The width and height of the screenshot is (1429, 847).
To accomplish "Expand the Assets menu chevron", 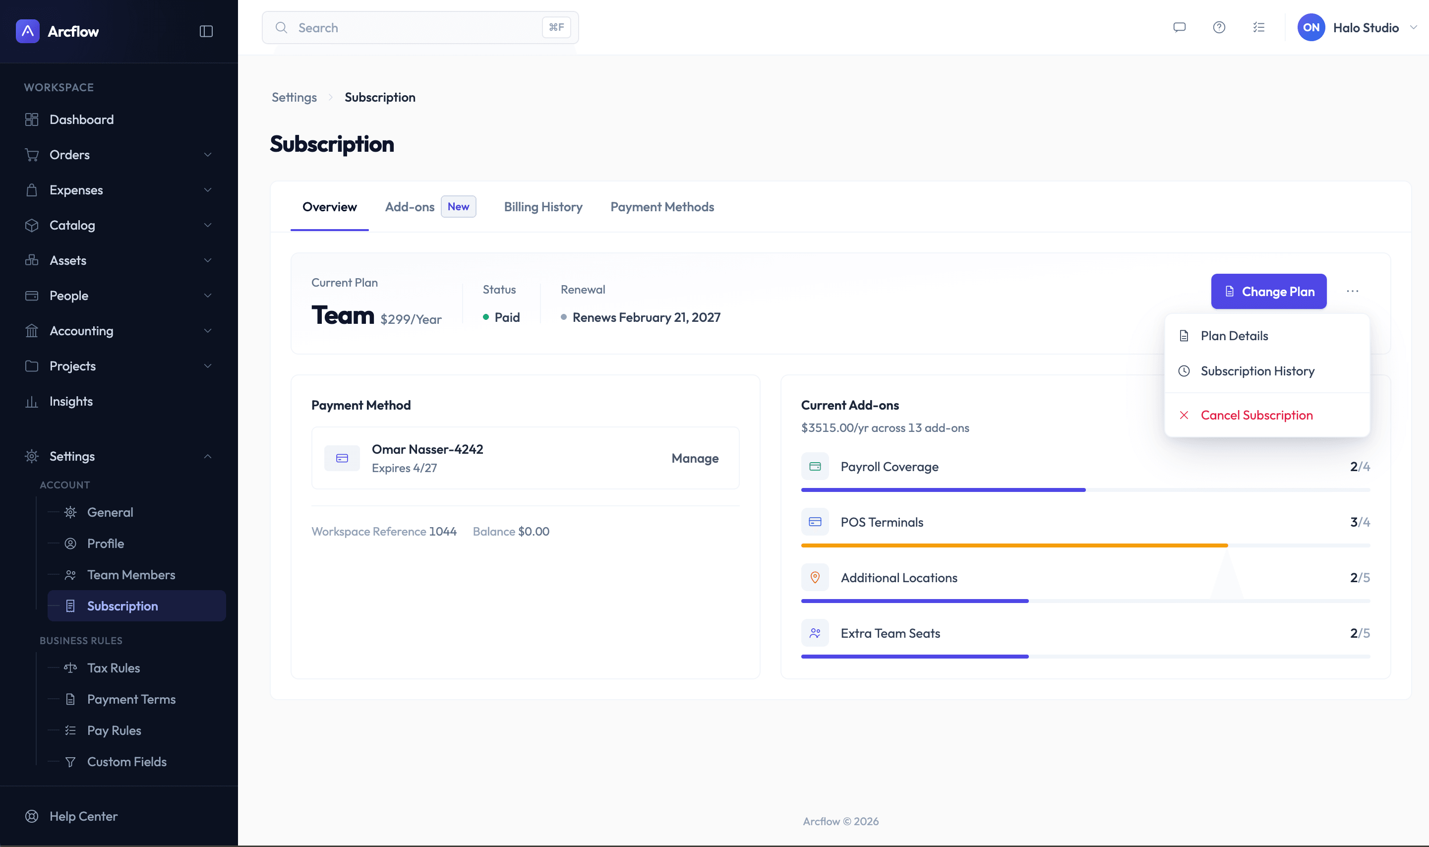I will point(208,260).
